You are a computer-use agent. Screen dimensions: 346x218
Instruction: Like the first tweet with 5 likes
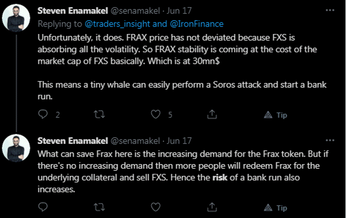(156, 114)
